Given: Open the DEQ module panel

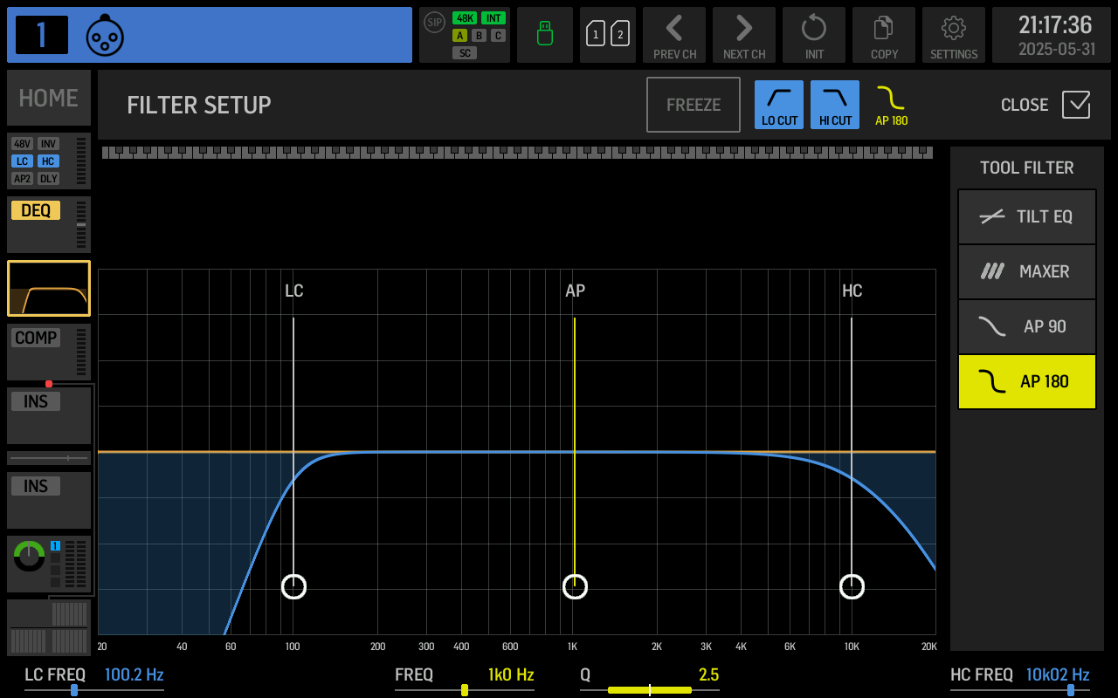Looking at the screenshot, I should (x=48, y=224).
